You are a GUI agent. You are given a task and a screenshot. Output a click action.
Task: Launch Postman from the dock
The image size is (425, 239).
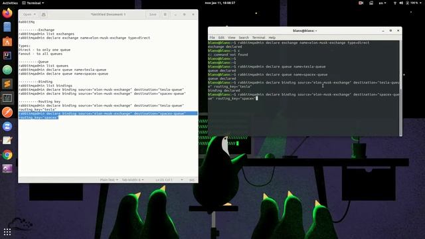click(x=7, y=112)
